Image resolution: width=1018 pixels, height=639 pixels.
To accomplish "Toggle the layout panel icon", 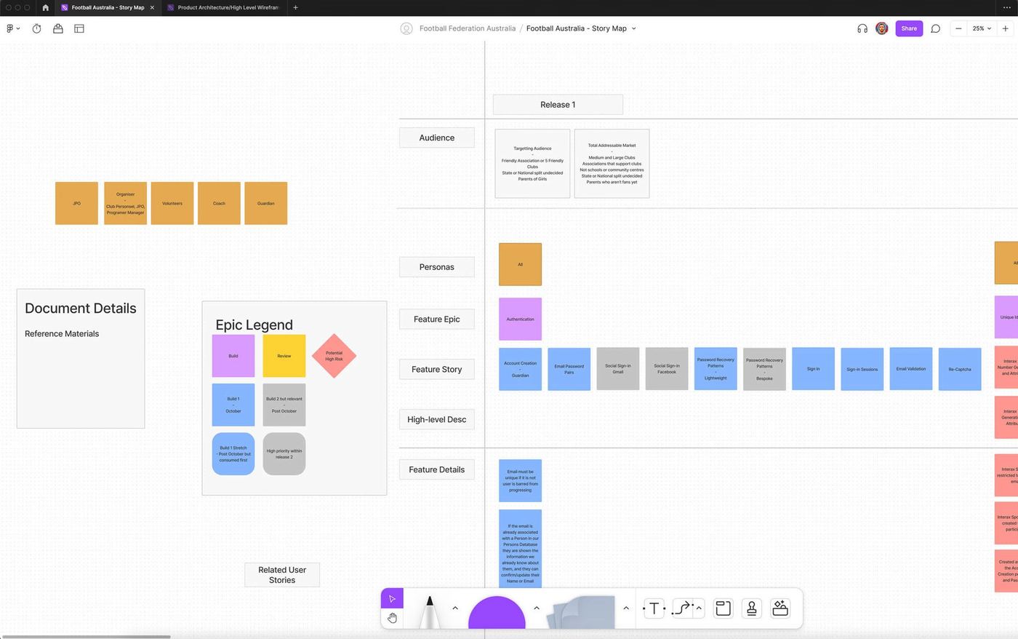I will coord(79,28).
